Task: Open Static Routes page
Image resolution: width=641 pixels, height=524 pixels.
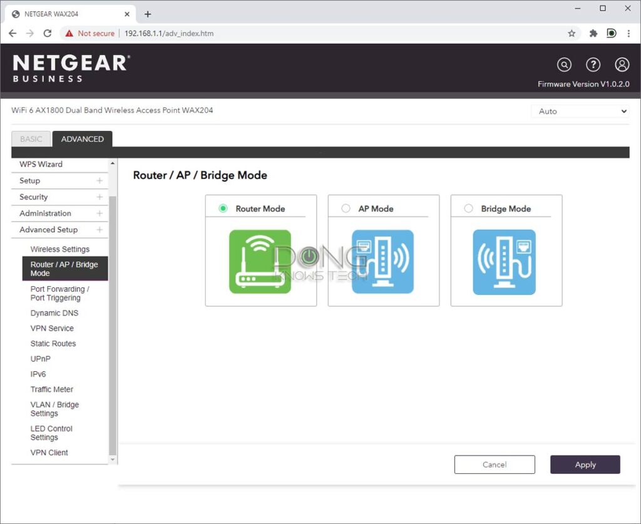Action: (x=53, y=344)
